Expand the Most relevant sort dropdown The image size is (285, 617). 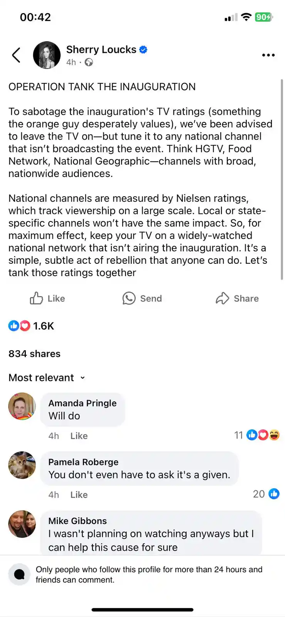[47, 378]
